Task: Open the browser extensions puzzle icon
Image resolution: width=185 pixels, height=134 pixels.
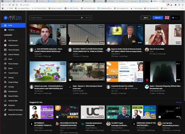Action: click(x=175, y=5)
